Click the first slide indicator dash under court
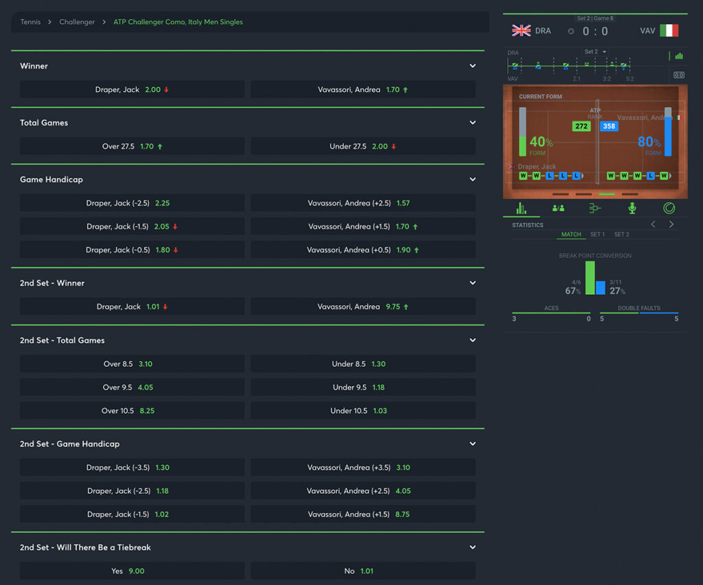The image size is (703, 585). [560, 194]
